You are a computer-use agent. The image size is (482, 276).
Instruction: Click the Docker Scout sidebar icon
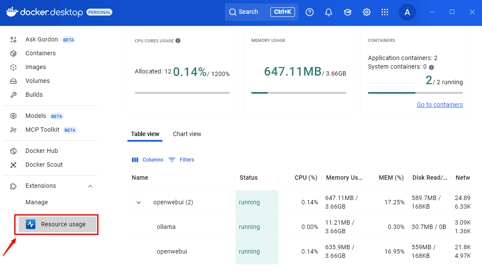coord(14,165)
